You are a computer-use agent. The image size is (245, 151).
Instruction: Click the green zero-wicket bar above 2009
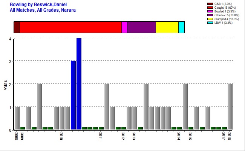pyautogui.click(x=23, y=128)
